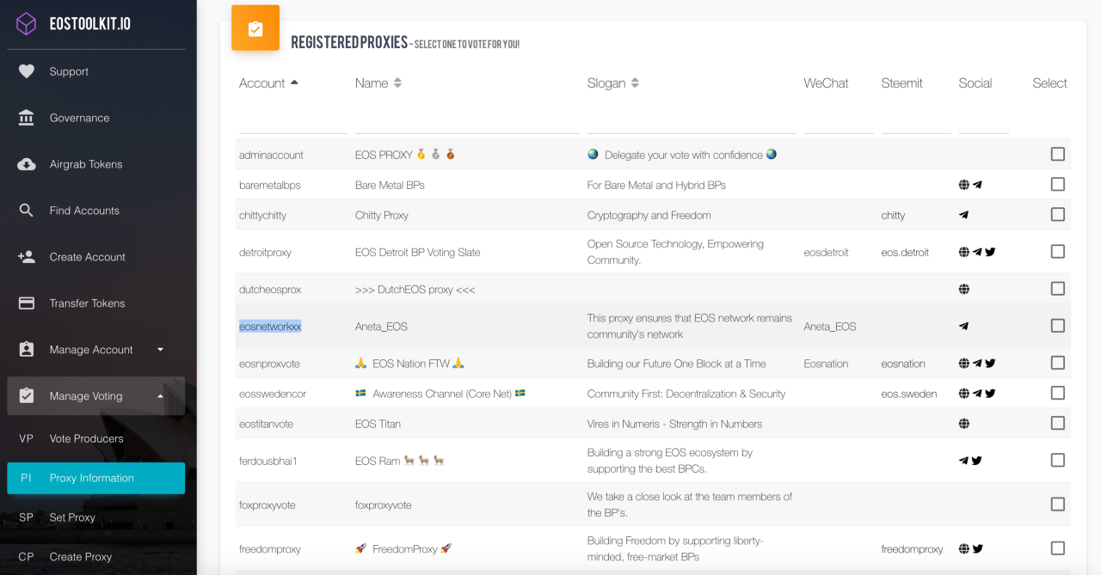
Task: Navigate to Transfer Tokens
Action: (x=87, y=303)
